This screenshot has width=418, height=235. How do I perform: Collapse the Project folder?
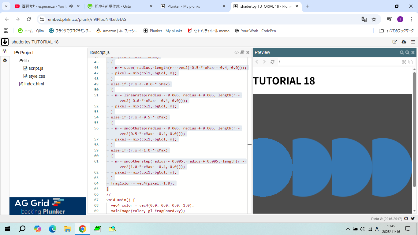point(24,53)
